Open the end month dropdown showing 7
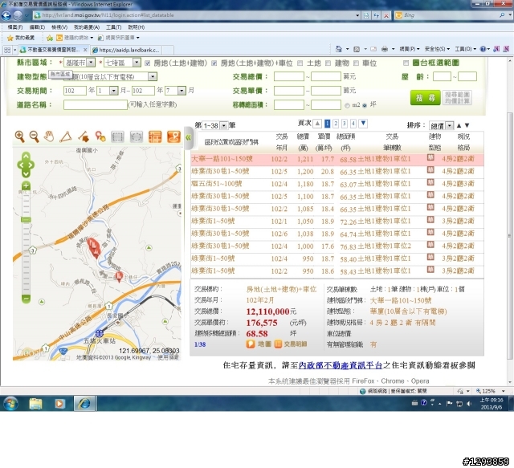This screenshot has width=514, height=468. [x=175, y=91]
